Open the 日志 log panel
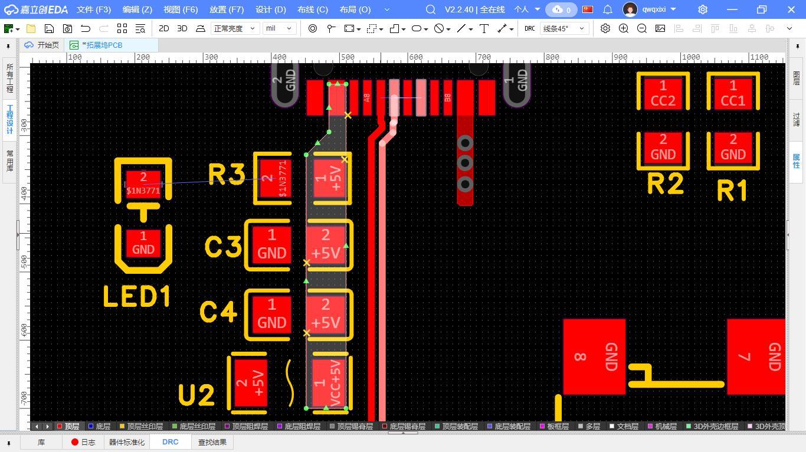 pos(83,442)
